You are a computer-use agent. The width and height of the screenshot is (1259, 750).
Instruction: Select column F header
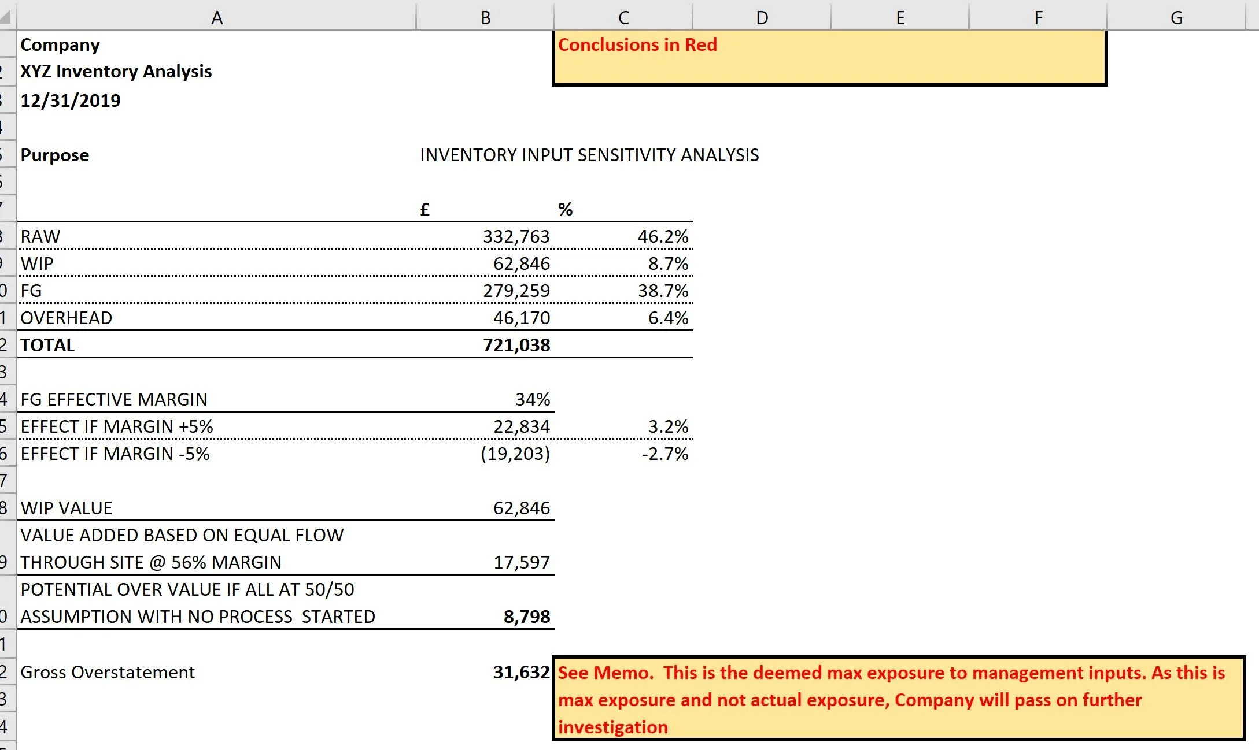coord(1038,17)
